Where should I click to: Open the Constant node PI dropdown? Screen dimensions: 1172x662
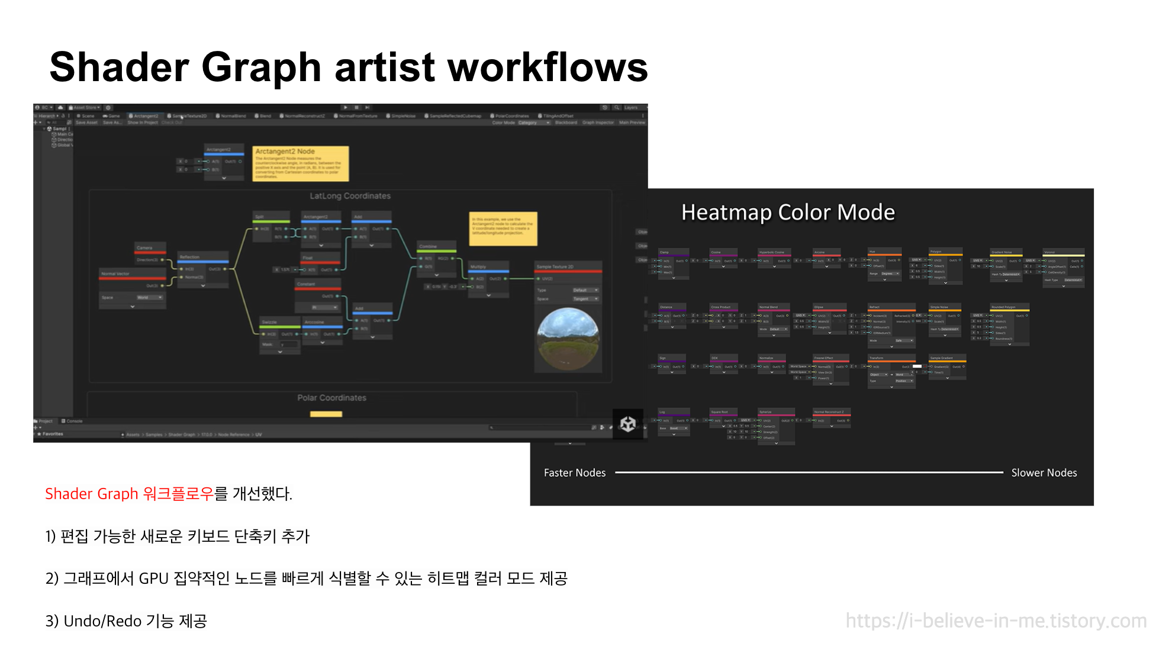coord(324,307)
